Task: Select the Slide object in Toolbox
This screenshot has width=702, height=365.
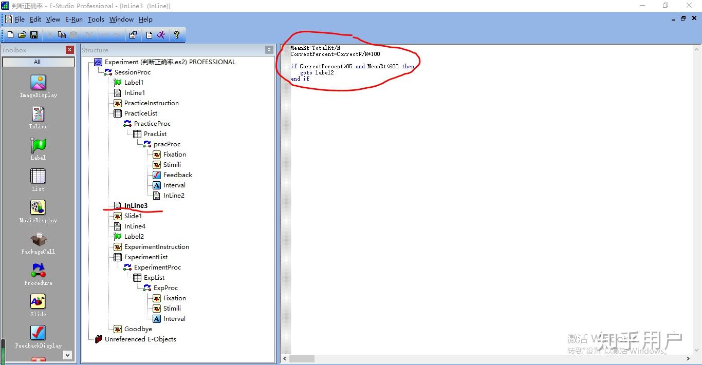Action: 38,305
